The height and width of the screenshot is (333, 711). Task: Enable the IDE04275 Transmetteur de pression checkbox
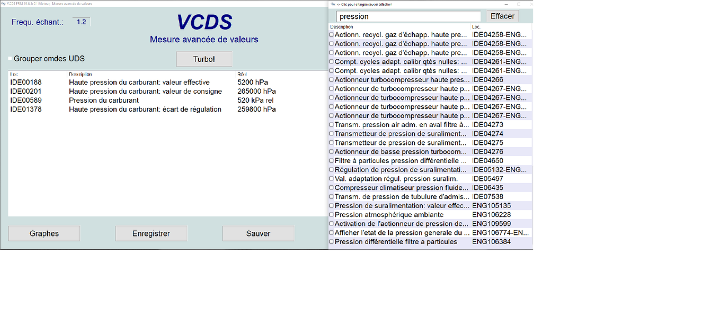(x=332, y=143)
